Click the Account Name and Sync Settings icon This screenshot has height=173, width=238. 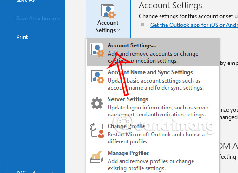97,77
